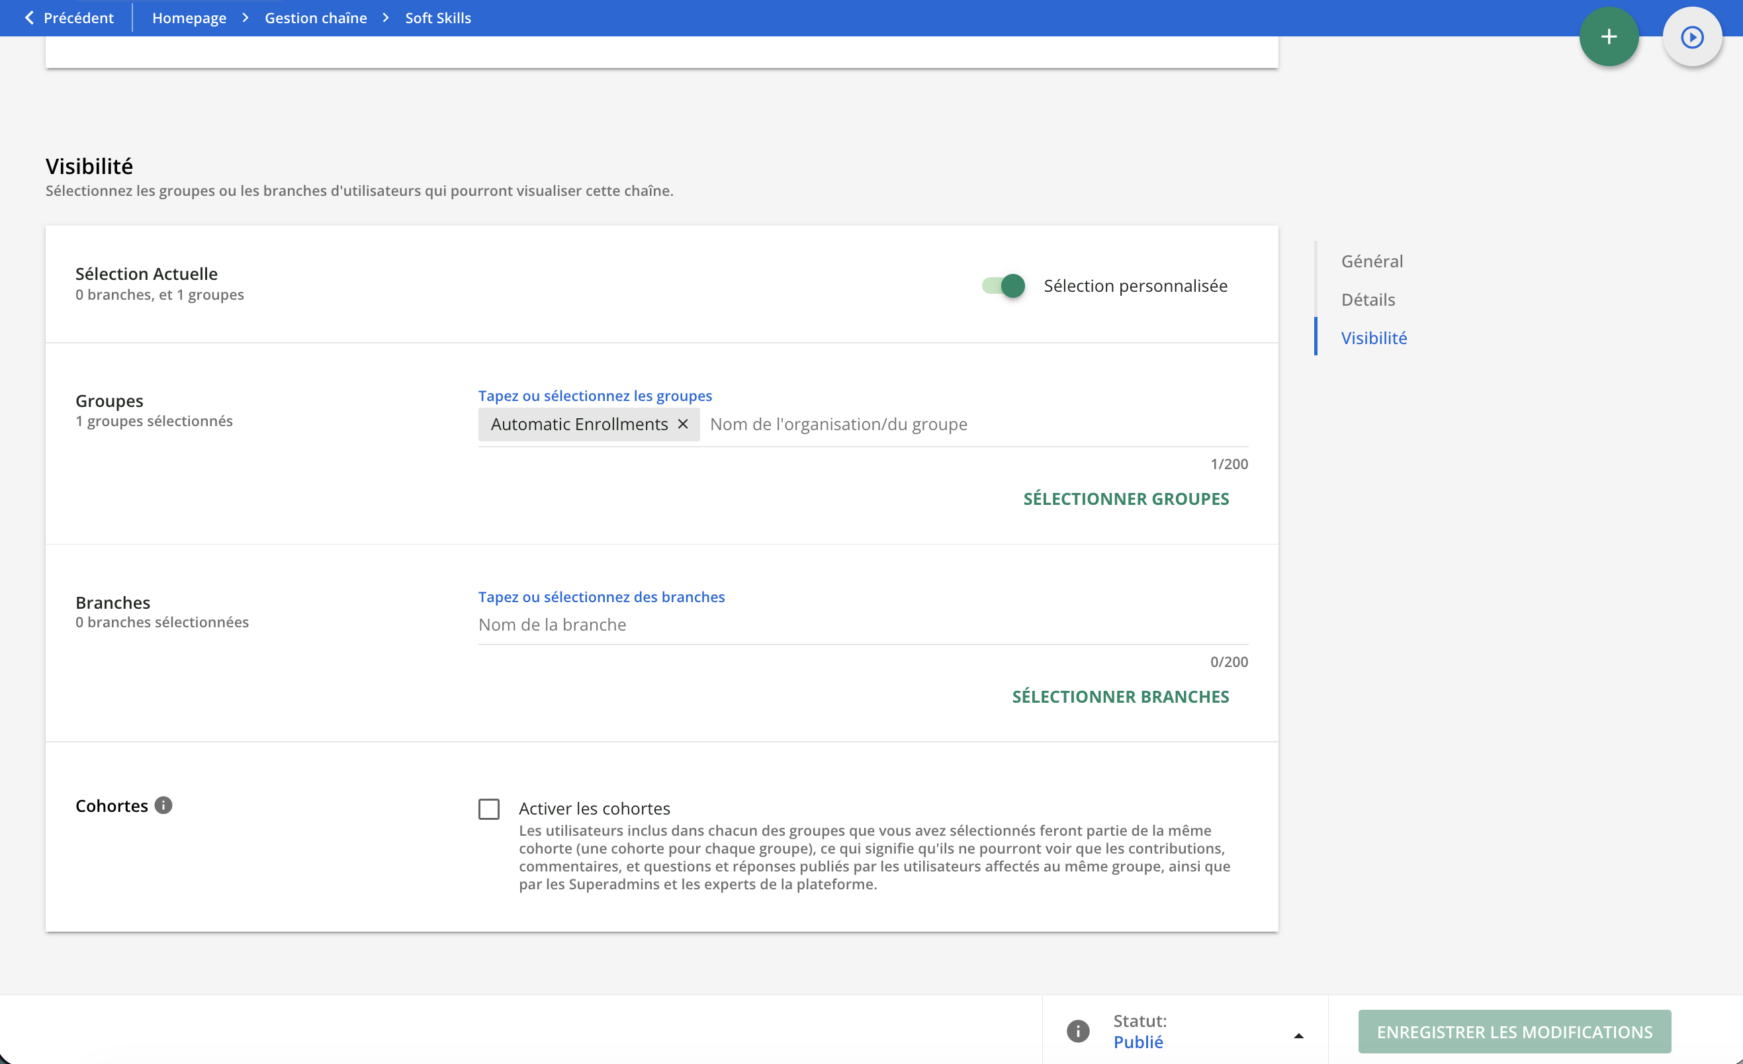
Task: Click the green plus add button
Action: (1608, 37)
